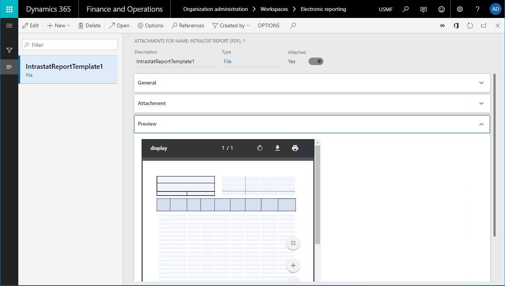
Task: Open in Microsoft Office icon
Action: [456, 25]
